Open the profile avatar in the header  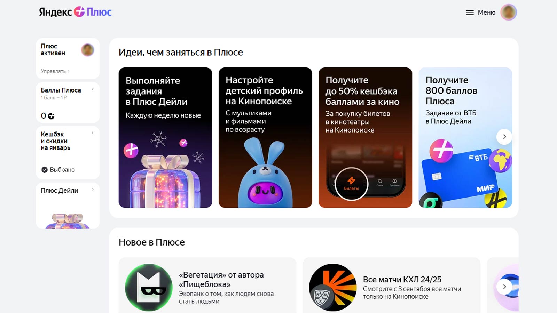click(x=509, y=13)
